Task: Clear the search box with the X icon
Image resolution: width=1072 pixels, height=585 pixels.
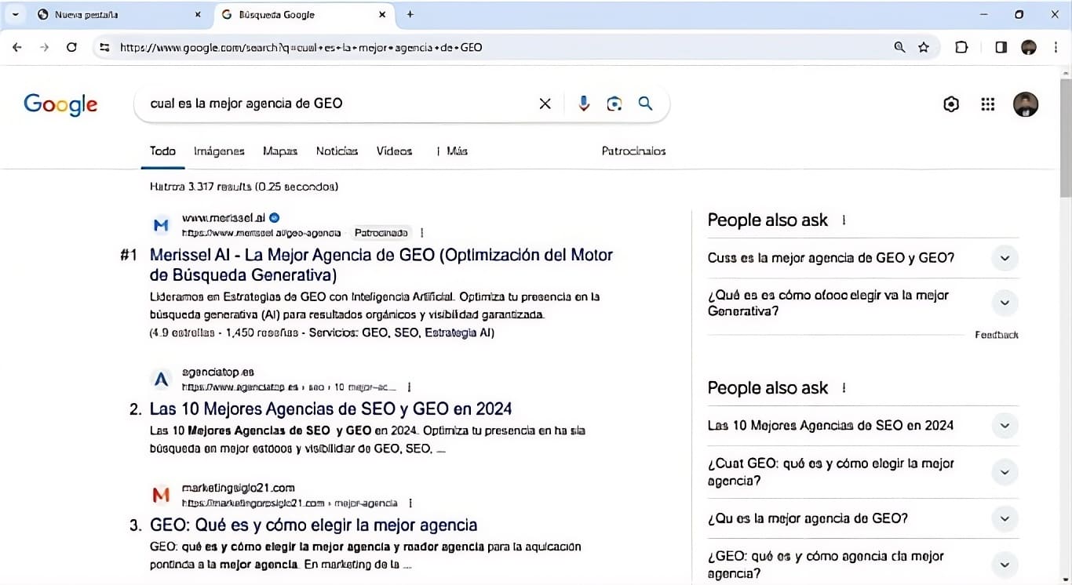Action: tap(545, 104)
